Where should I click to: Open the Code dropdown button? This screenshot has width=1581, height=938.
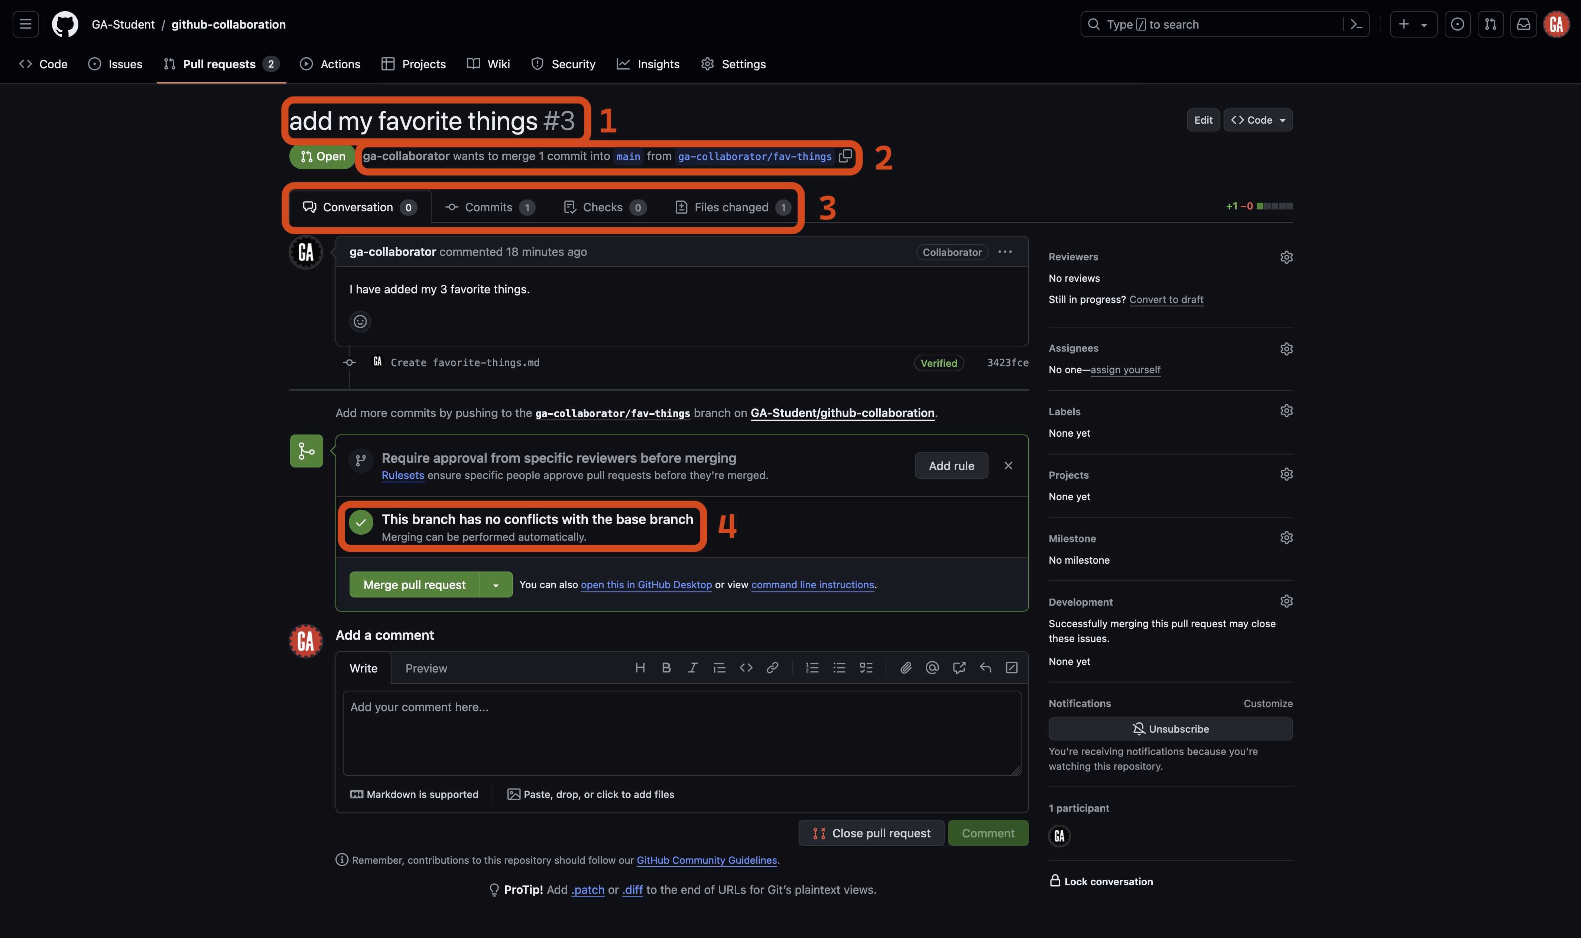pyautogui.click(x=1257, y=120)
